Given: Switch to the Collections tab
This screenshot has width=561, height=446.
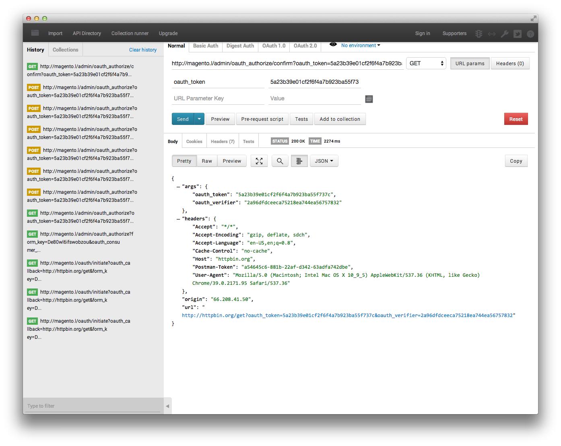Looking at the screenshot, I should point(65,49).
